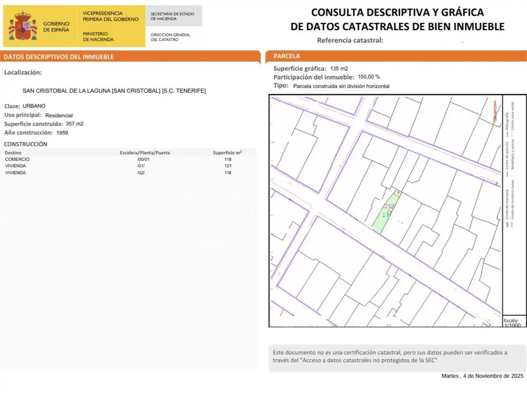Click MINISTERIO DE HACIENDA text

98,37
